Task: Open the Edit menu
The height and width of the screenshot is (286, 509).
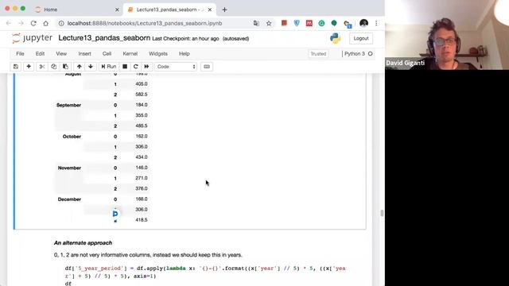Action: point(40,54)
